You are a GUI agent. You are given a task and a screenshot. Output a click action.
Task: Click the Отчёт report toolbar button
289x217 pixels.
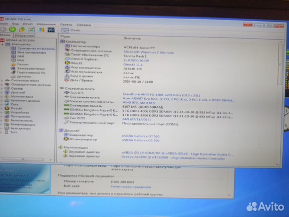[x=71, y=30]
